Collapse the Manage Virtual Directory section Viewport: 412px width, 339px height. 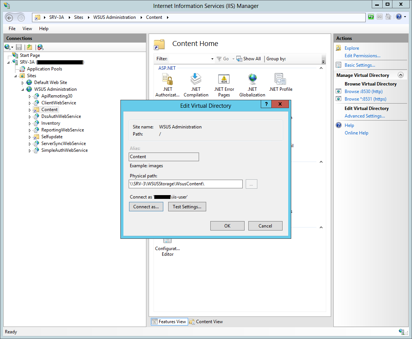tap(401, 75)
